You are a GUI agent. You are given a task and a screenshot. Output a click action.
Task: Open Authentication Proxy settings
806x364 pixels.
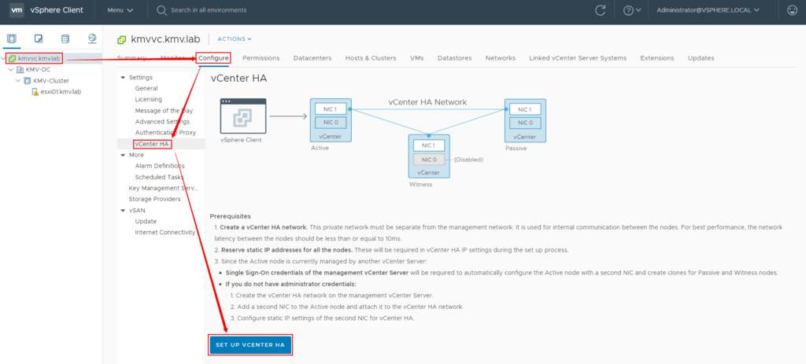[165, 132]
